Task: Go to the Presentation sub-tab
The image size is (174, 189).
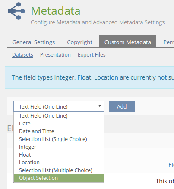Action: [x=55, y=55]
